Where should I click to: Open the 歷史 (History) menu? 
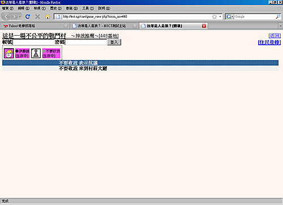55,8
